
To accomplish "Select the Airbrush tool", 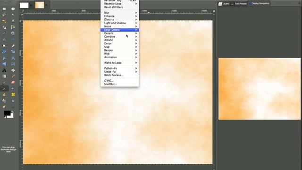I will tap(4, 89).
